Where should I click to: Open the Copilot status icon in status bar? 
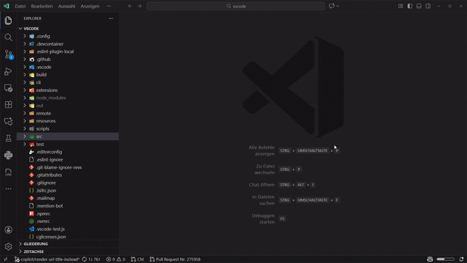point(430,259)
